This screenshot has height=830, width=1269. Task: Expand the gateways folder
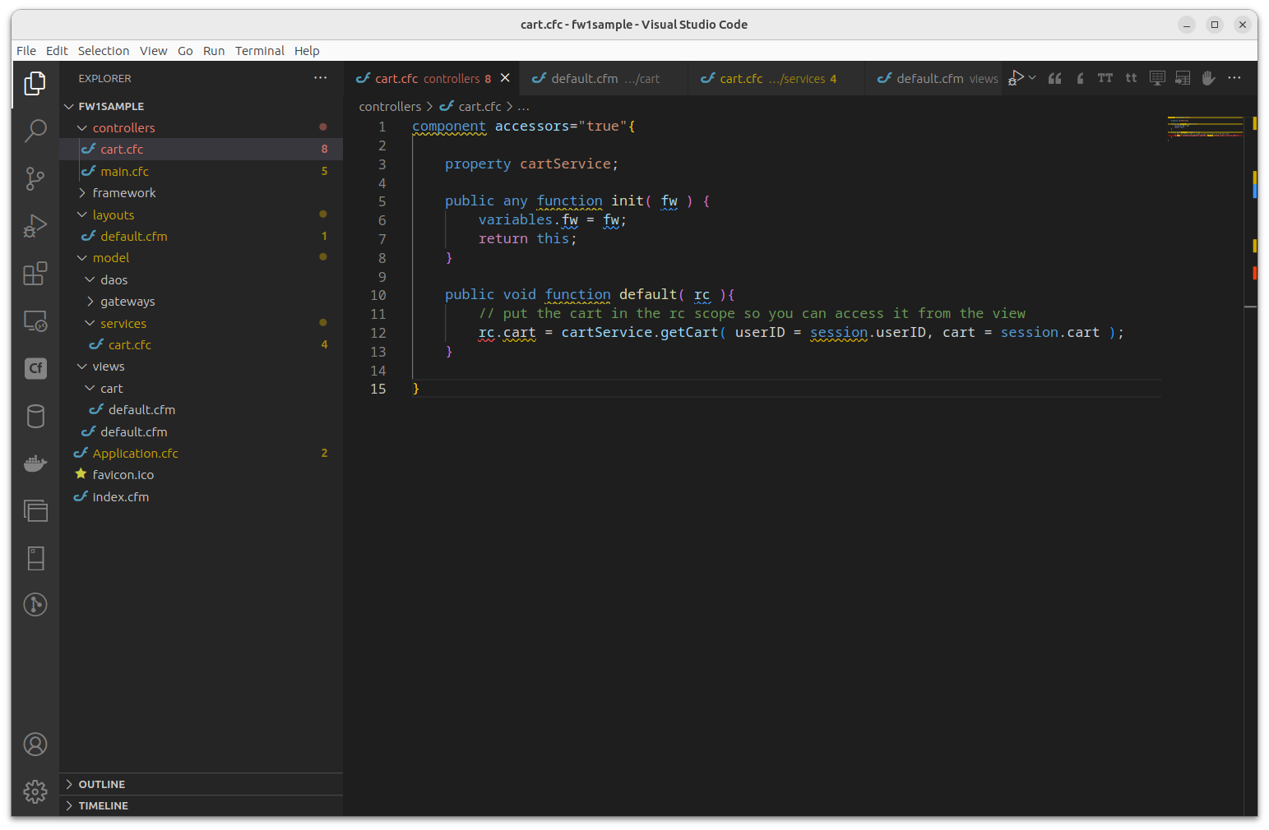click(x=90, y=302)
